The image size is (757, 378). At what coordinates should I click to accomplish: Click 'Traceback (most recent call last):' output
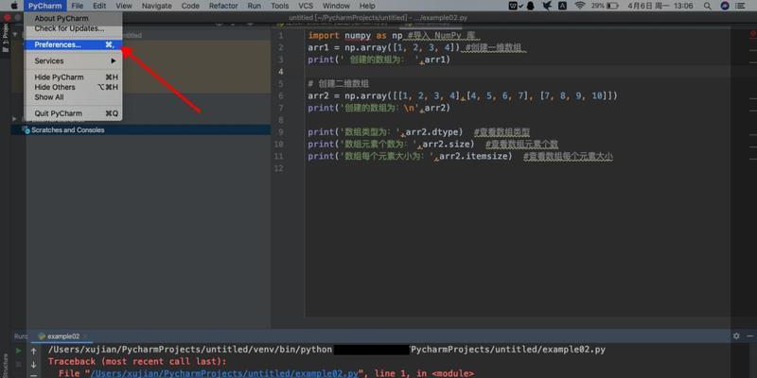click(x=137, y=362)
